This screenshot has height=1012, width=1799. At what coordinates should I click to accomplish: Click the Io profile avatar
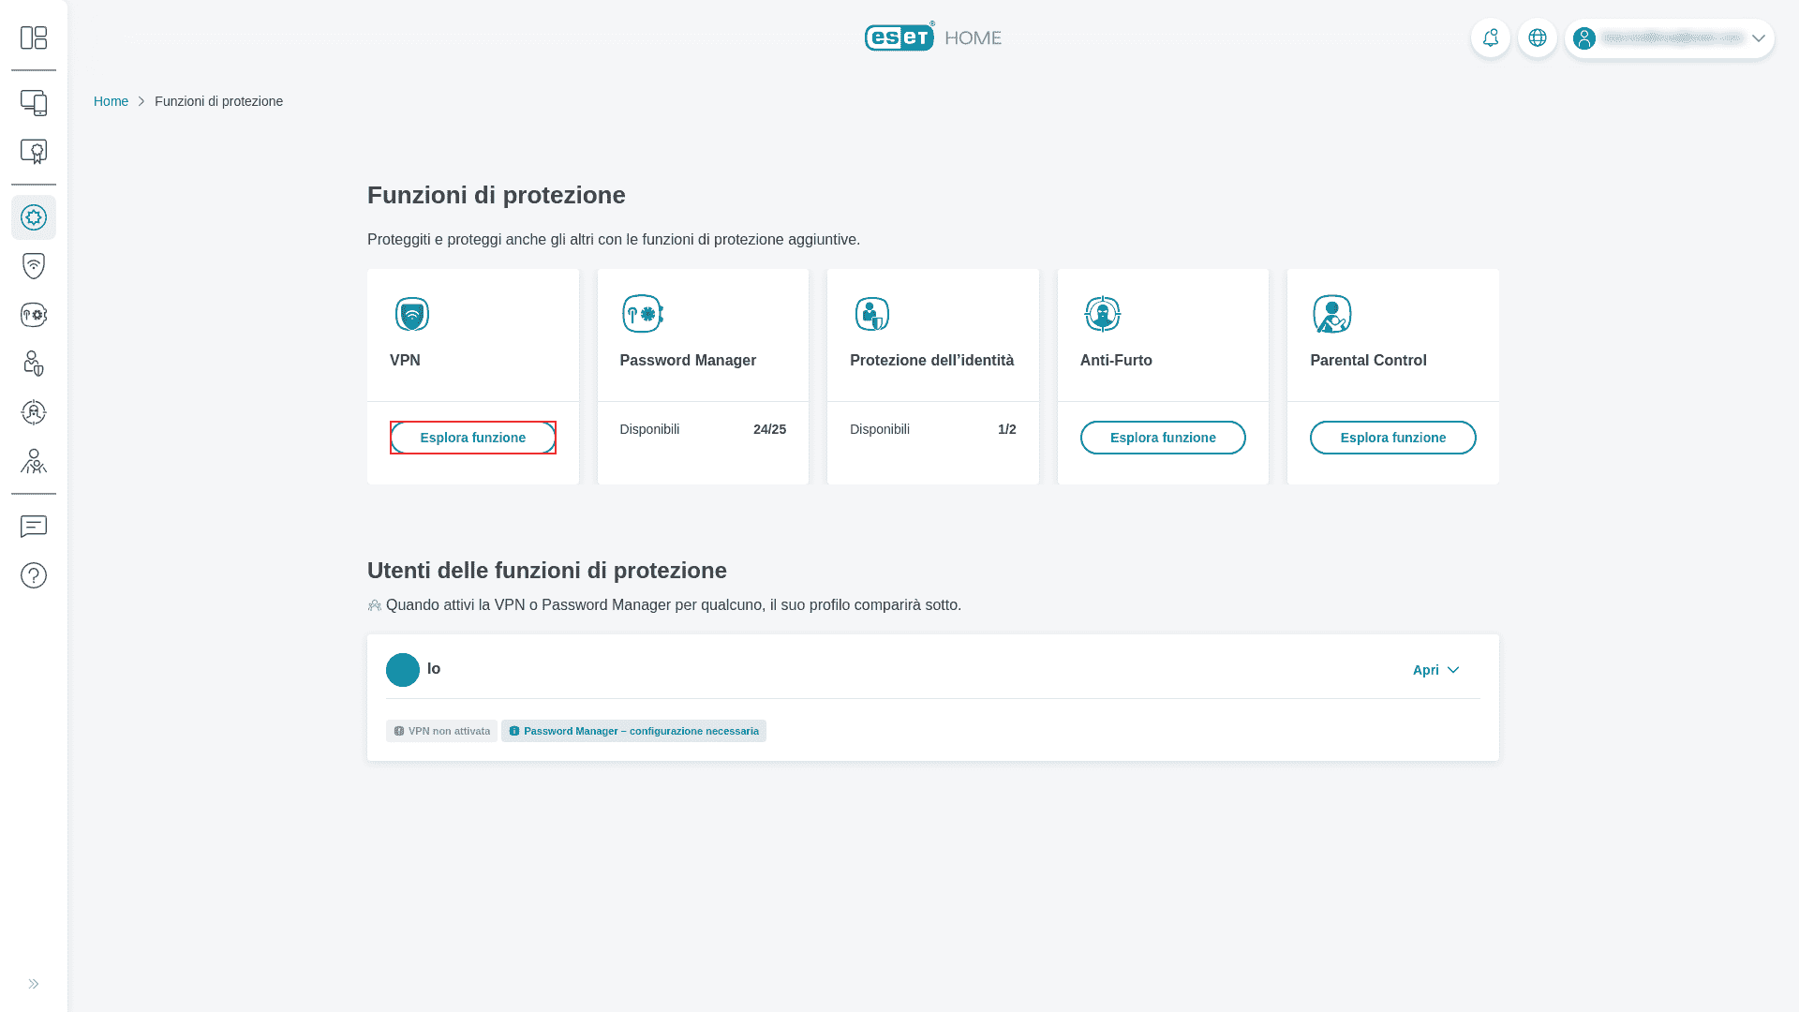[403, 670]
